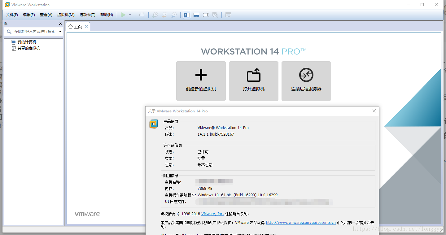Maximize the VMware Workstation window

tap(422, 5)
